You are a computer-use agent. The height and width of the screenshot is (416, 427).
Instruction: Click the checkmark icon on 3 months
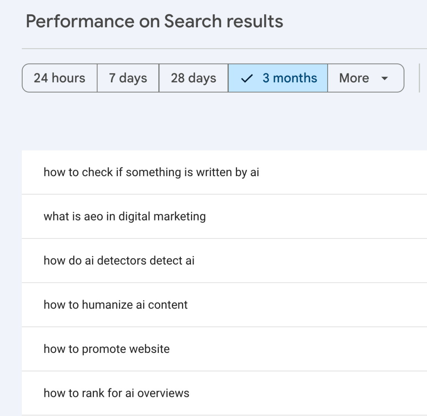coord(246,79)
